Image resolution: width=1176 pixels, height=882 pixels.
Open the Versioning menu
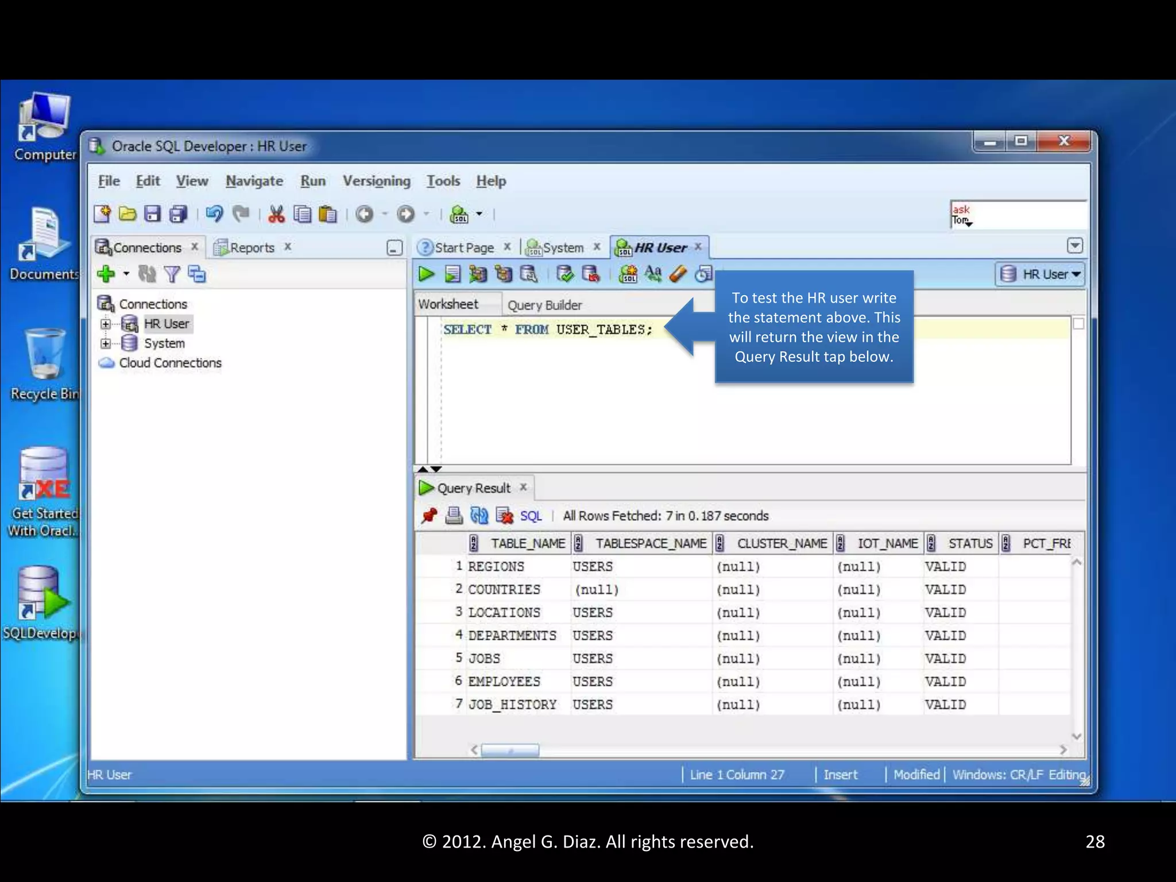(376, 181)
